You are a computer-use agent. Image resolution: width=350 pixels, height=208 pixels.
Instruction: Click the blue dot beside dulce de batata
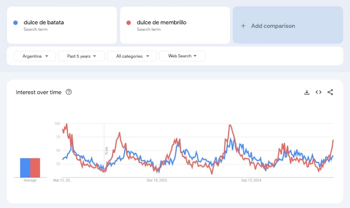pos(16,23)
